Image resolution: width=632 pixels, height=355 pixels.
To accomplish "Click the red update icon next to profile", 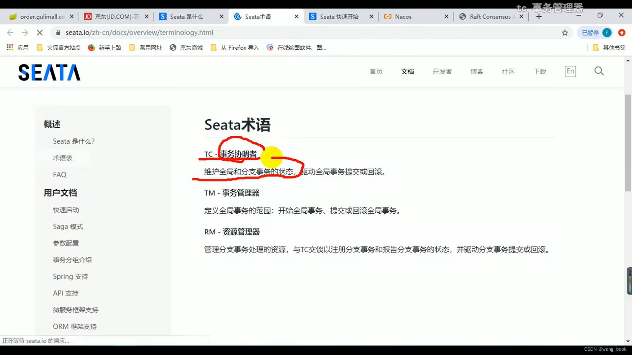I will [x=621, y=33].
